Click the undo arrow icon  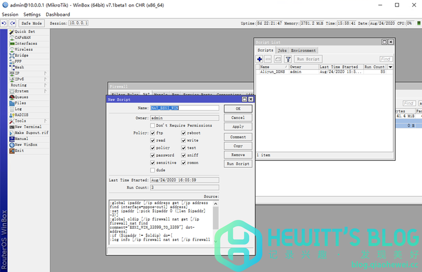(4, 23)
